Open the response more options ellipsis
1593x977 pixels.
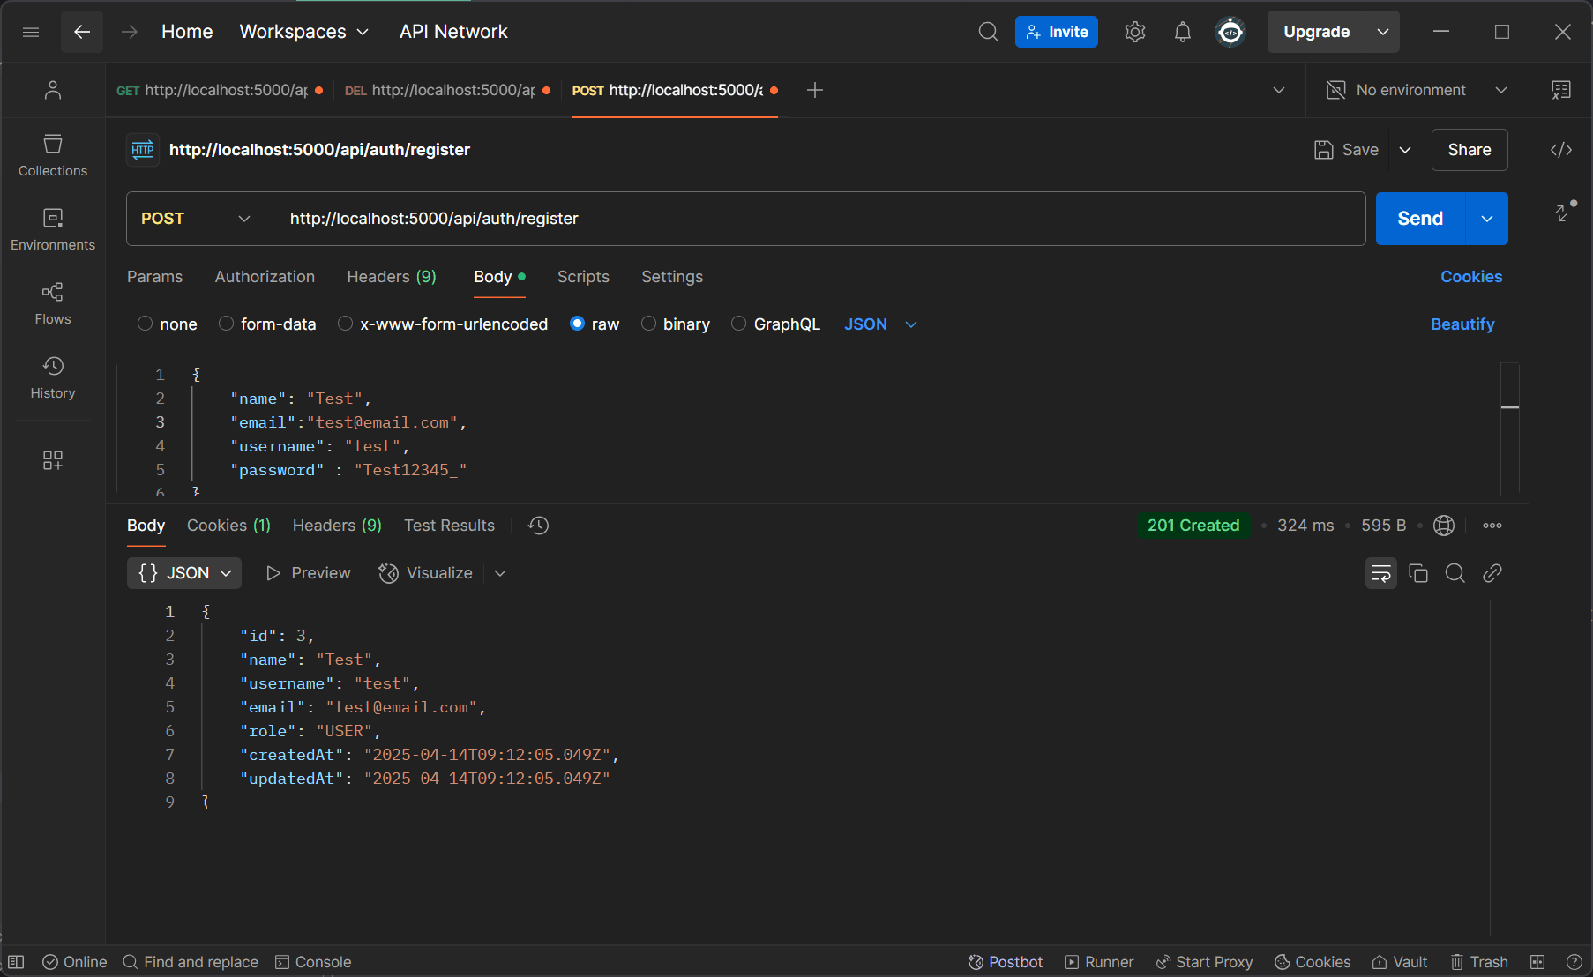1492,526
